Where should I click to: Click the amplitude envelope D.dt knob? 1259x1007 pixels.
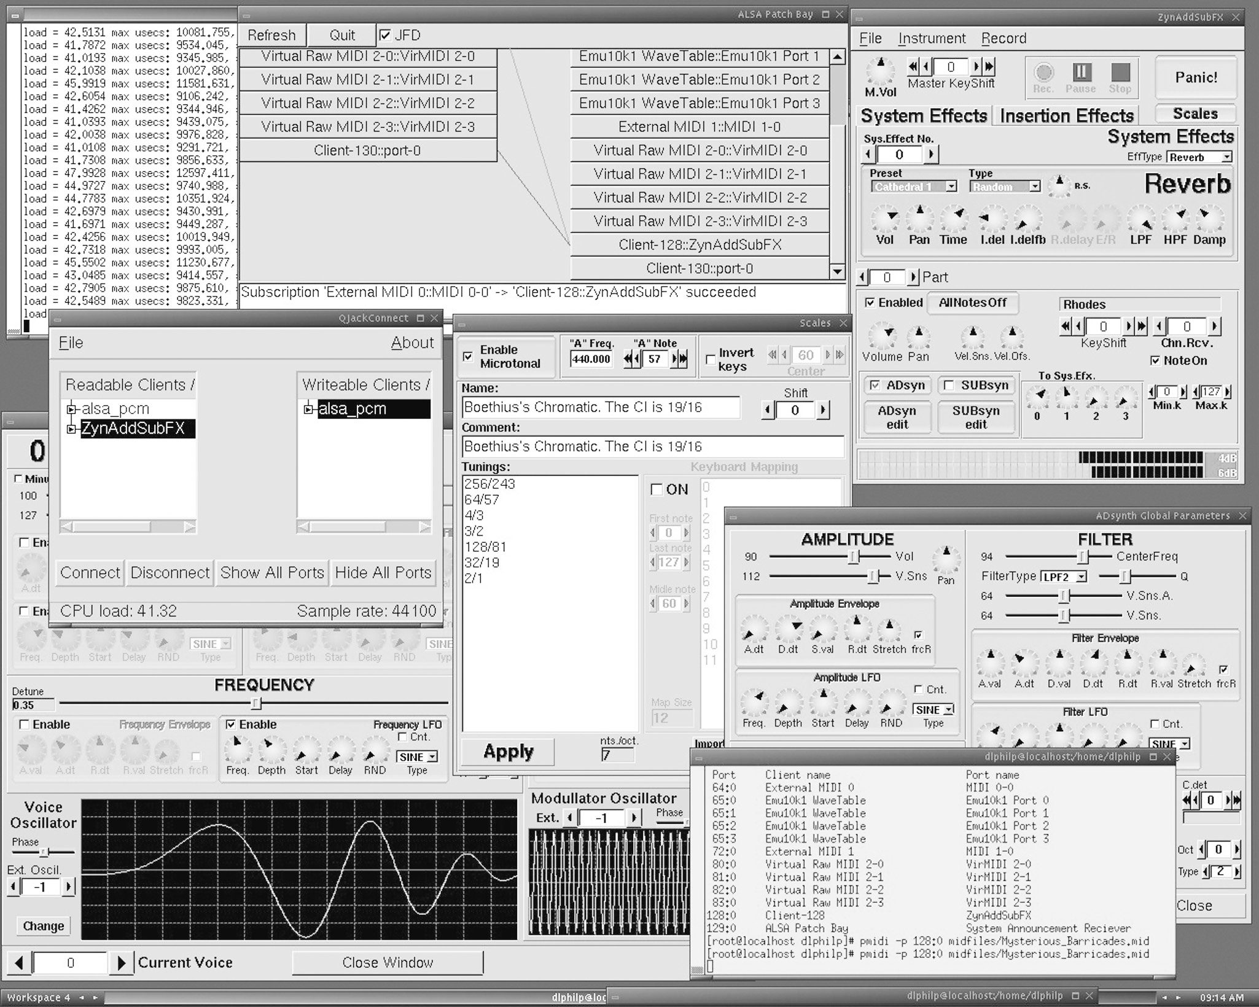pos(789,629)
